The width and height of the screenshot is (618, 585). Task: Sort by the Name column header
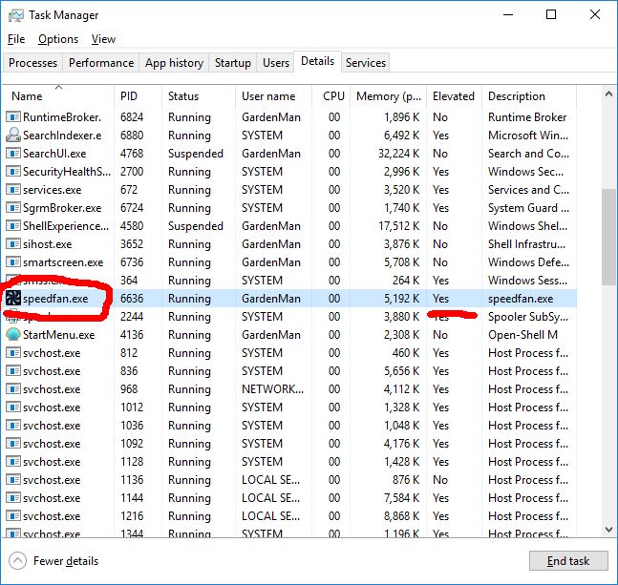click(x=58, y=96)
